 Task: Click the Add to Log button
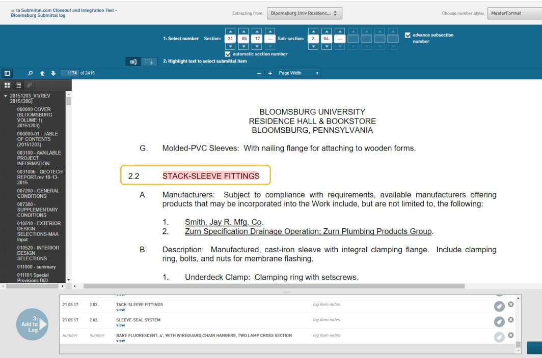click(x=32, y=324)
